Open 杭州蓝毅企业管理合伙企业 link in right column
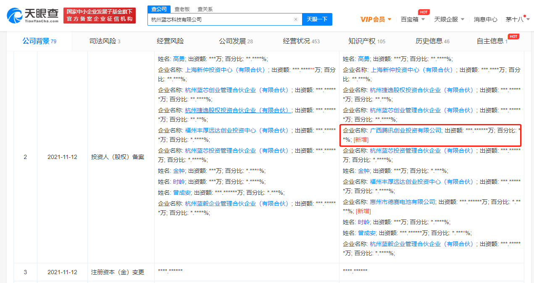534x283 pixels. 423,244
